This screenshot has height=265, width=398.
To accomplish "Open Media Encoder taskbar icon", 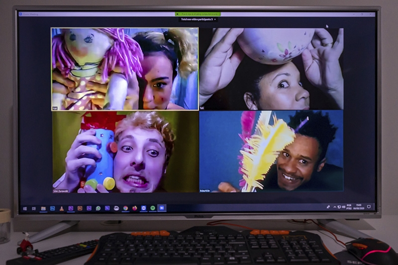I will (107, 208).
